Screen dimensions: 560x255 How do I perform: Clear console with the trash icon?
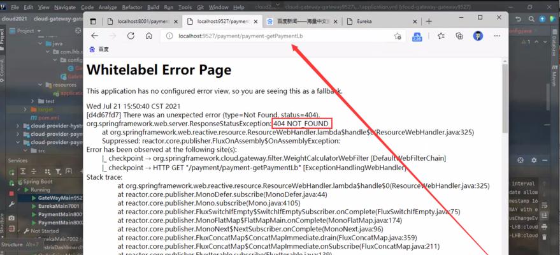pos(544,237)
